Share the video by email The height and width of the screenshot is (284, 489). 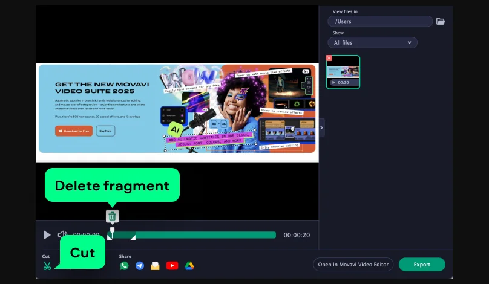click(155, 266)
